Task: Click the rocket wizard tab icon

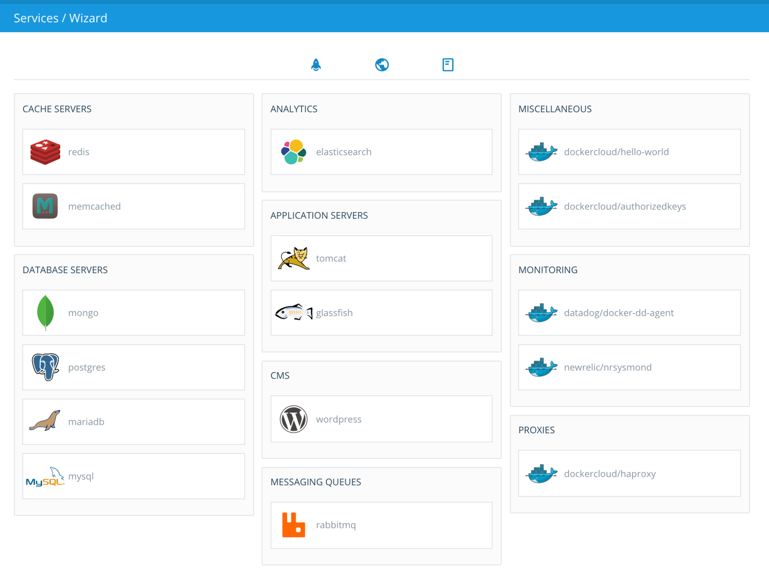Action: (x=316, y=65)
